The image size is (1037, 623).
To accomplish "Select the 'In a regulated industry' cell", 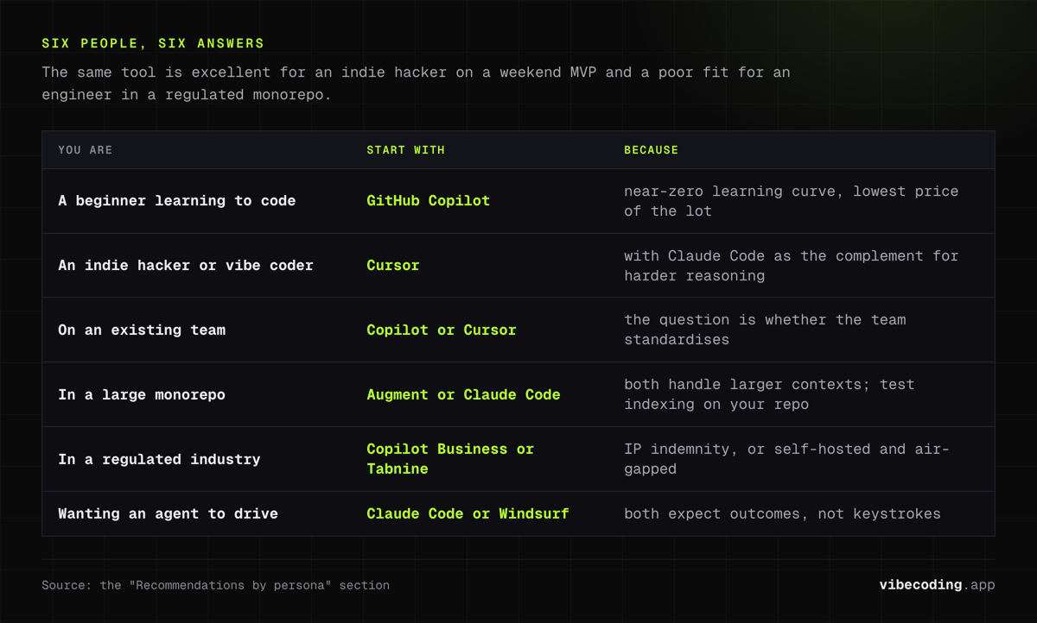I will click(x=159, y=459).
